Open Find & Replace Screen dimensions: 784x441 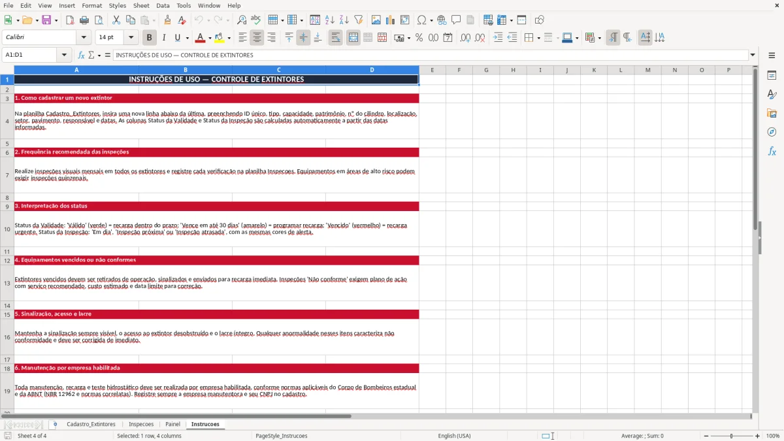tap(242, 20)
